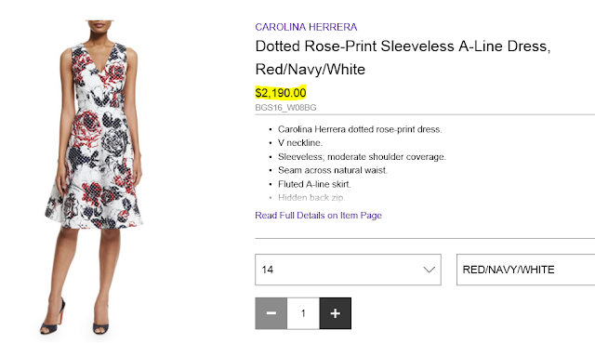Open the Carolina Herrera brand link

[x=306, y=27]
